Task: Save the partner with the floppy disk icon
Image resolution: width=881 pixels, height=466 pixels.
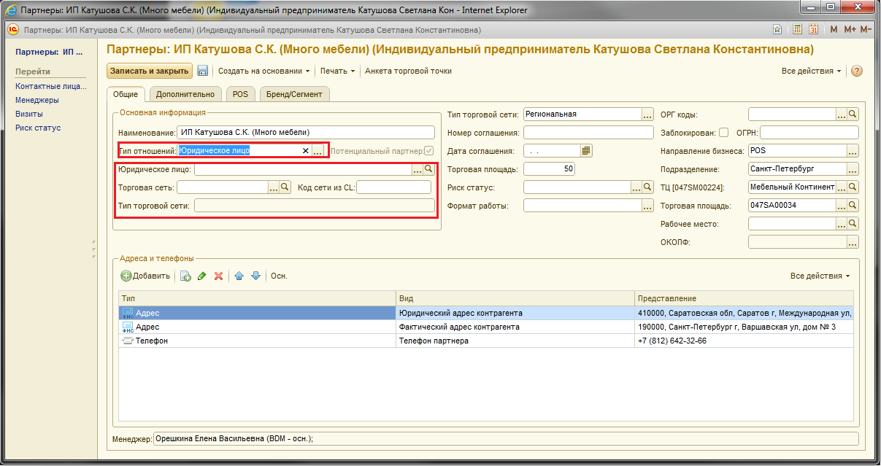Action: [203, 71]
